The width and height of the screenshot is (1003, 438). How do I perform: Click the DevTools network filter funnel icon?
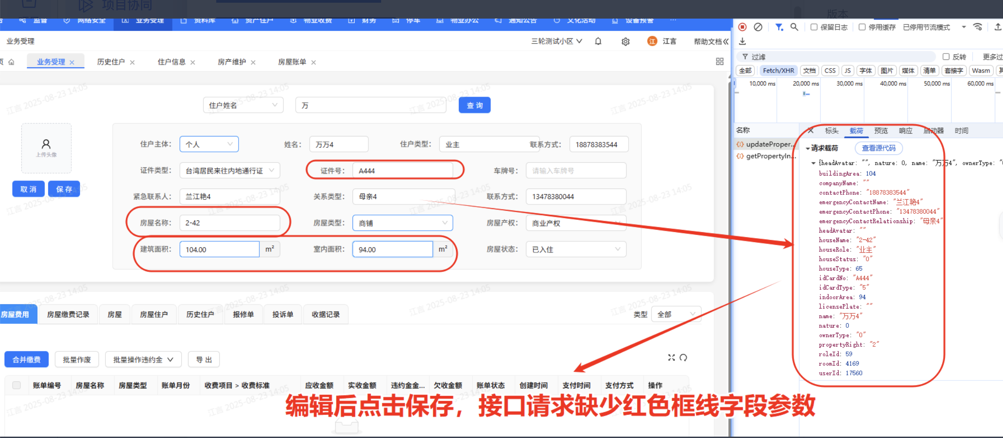[779, 27]
